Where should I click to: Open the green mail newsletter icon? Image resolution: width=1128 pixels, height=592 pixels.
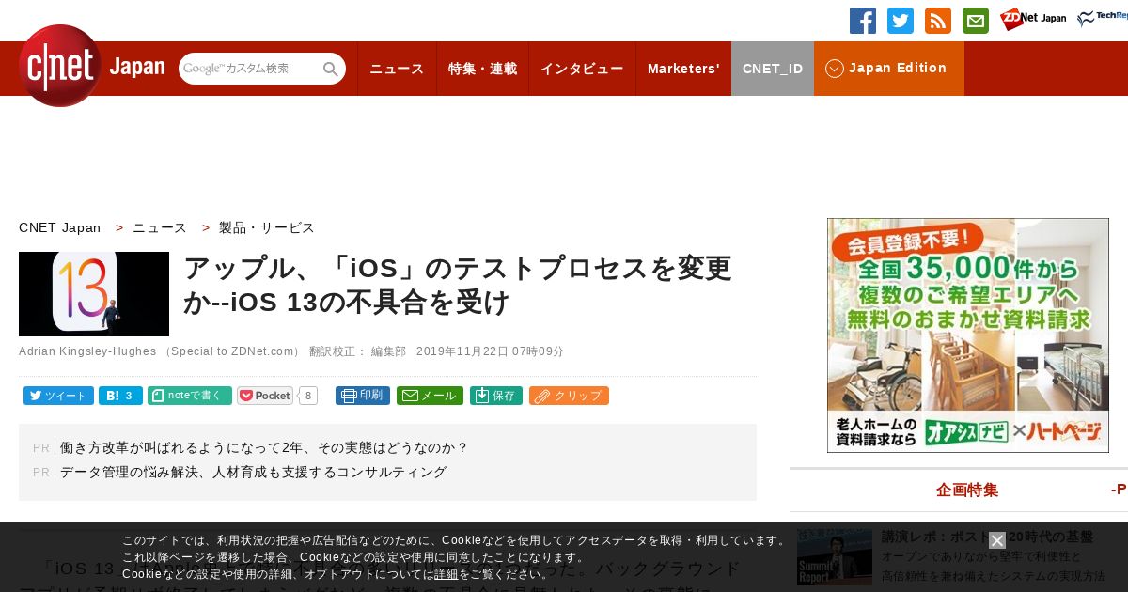coord(976,21)
